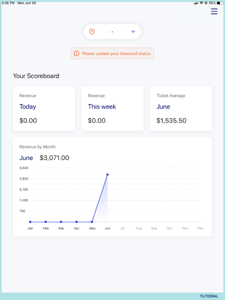
Task: Tap the date Mon Jun 29 in status bar
Action: tap(27, 3)
